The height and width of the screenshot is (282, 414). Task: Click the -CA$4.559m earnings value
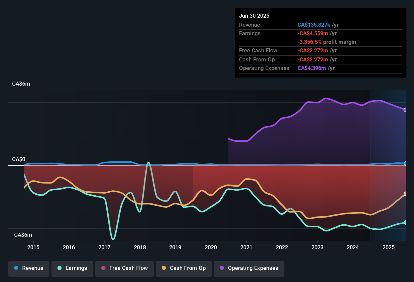click(x=313, y=33)
